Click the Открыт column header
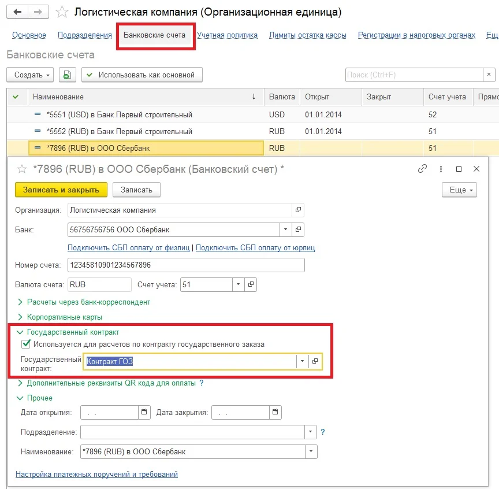 point(331,97)
